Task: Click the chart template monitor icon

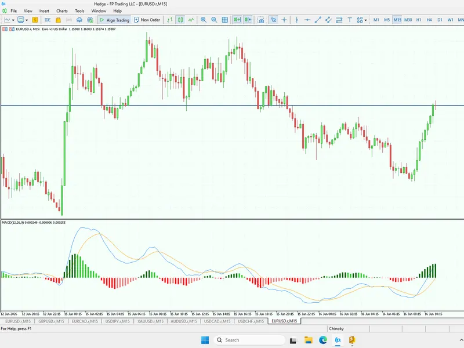Action: tap(21, 20)
